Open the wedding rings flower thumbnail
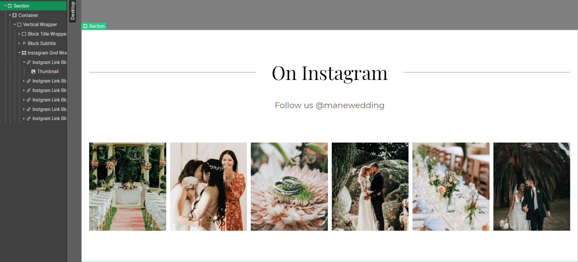The image size is (578, 262). 289,187
